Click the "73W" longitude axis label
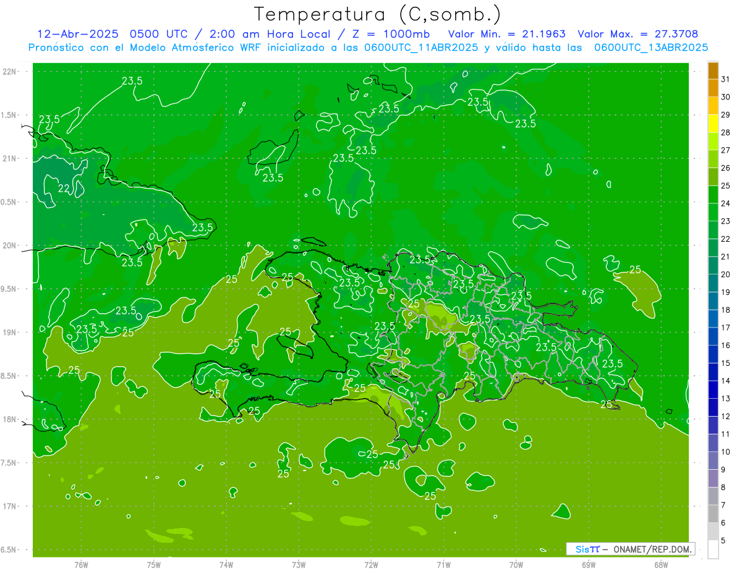The width and height of the screenshot is (742, 573). tap(299, 564)
